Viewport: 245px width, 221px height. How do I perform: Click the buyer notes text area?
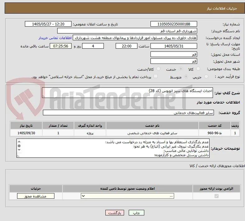click(113, 148)
